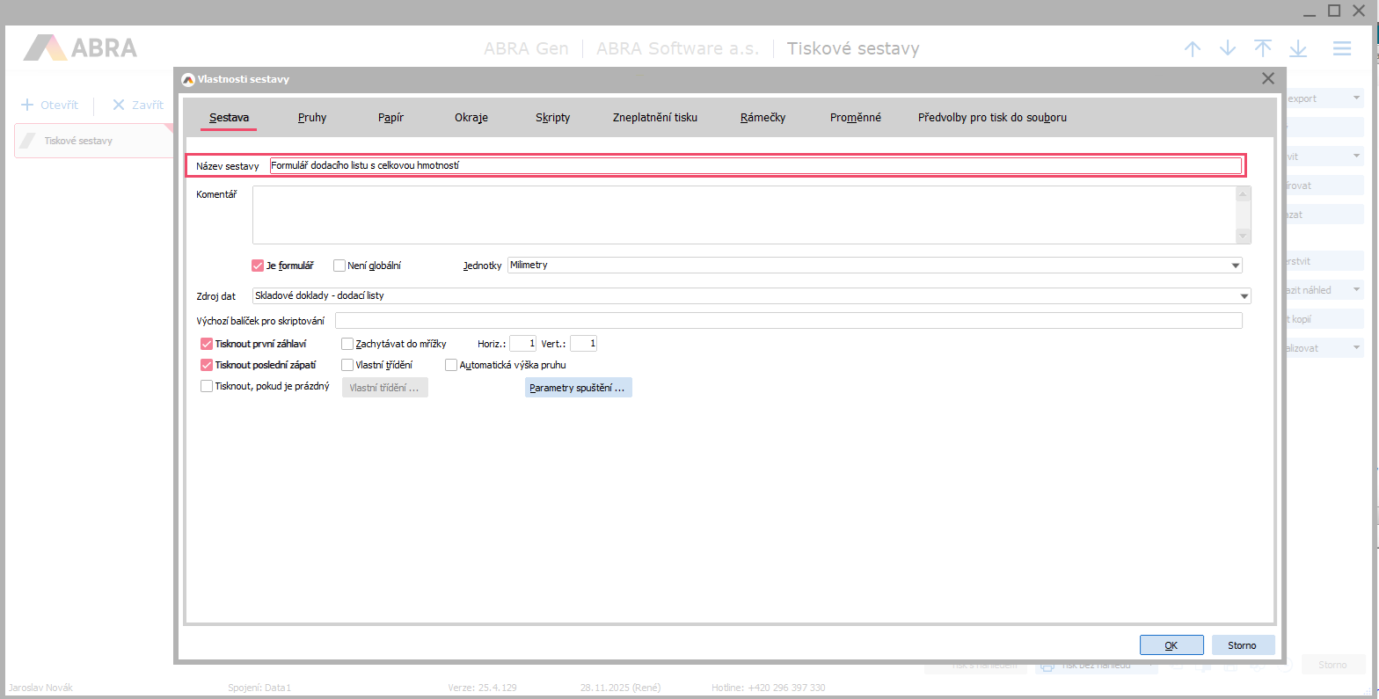Screen dimensions: 1379x699
Task: Click ABRA Software a.s. header text
Action: tap(677, 48)
